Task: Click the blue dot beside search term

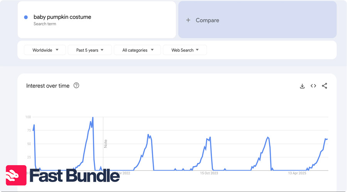Action: 26,17
